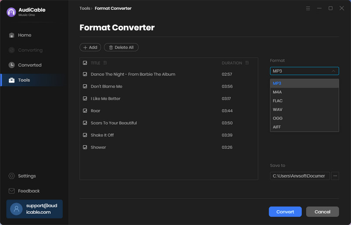Uncheck the Roar track
The image size is (351, 225).
click(85, 111)
